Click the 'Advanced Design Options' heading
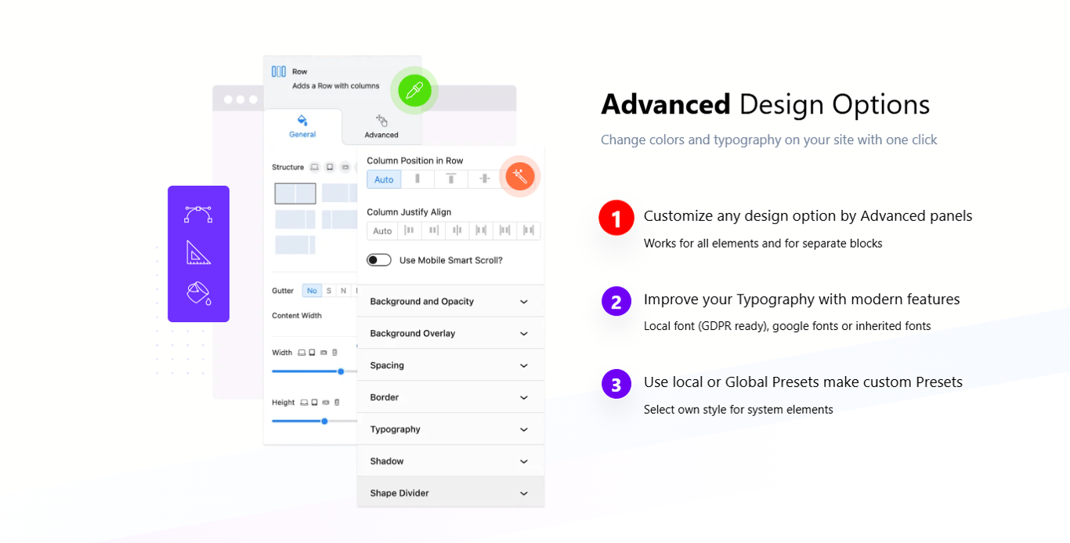Screen dimensions: 1070x543 coord(765,104)
